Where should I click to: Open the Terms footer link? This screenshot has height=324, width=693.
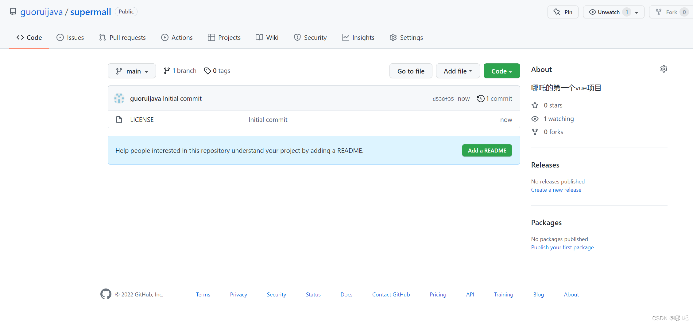coord(203,295)
